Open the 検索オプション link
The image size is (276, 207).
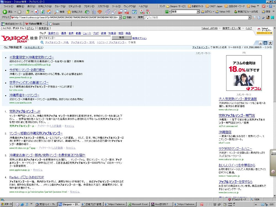click(x=140, y=38)
